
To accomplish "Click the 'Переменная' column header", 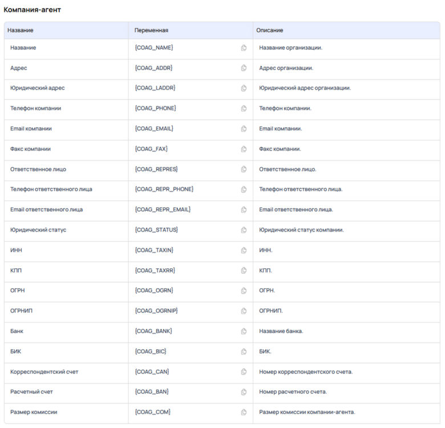I will coord(151,30).
